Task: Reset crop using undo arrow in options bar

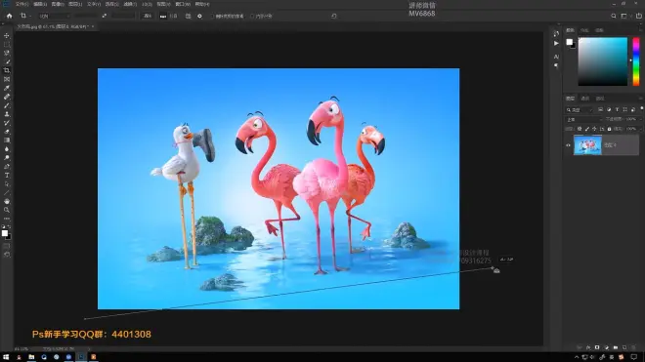Action: (333, 16)
